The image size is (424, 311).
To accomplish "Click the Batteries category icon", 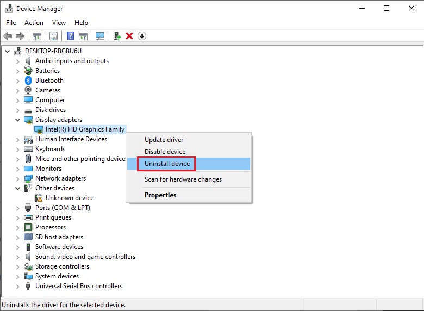I will tap(28, 71).
